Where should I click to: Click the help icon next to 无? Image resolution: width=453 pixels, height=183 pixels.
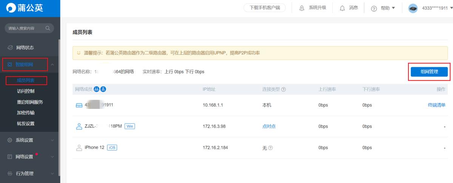[x=271, y=148]
